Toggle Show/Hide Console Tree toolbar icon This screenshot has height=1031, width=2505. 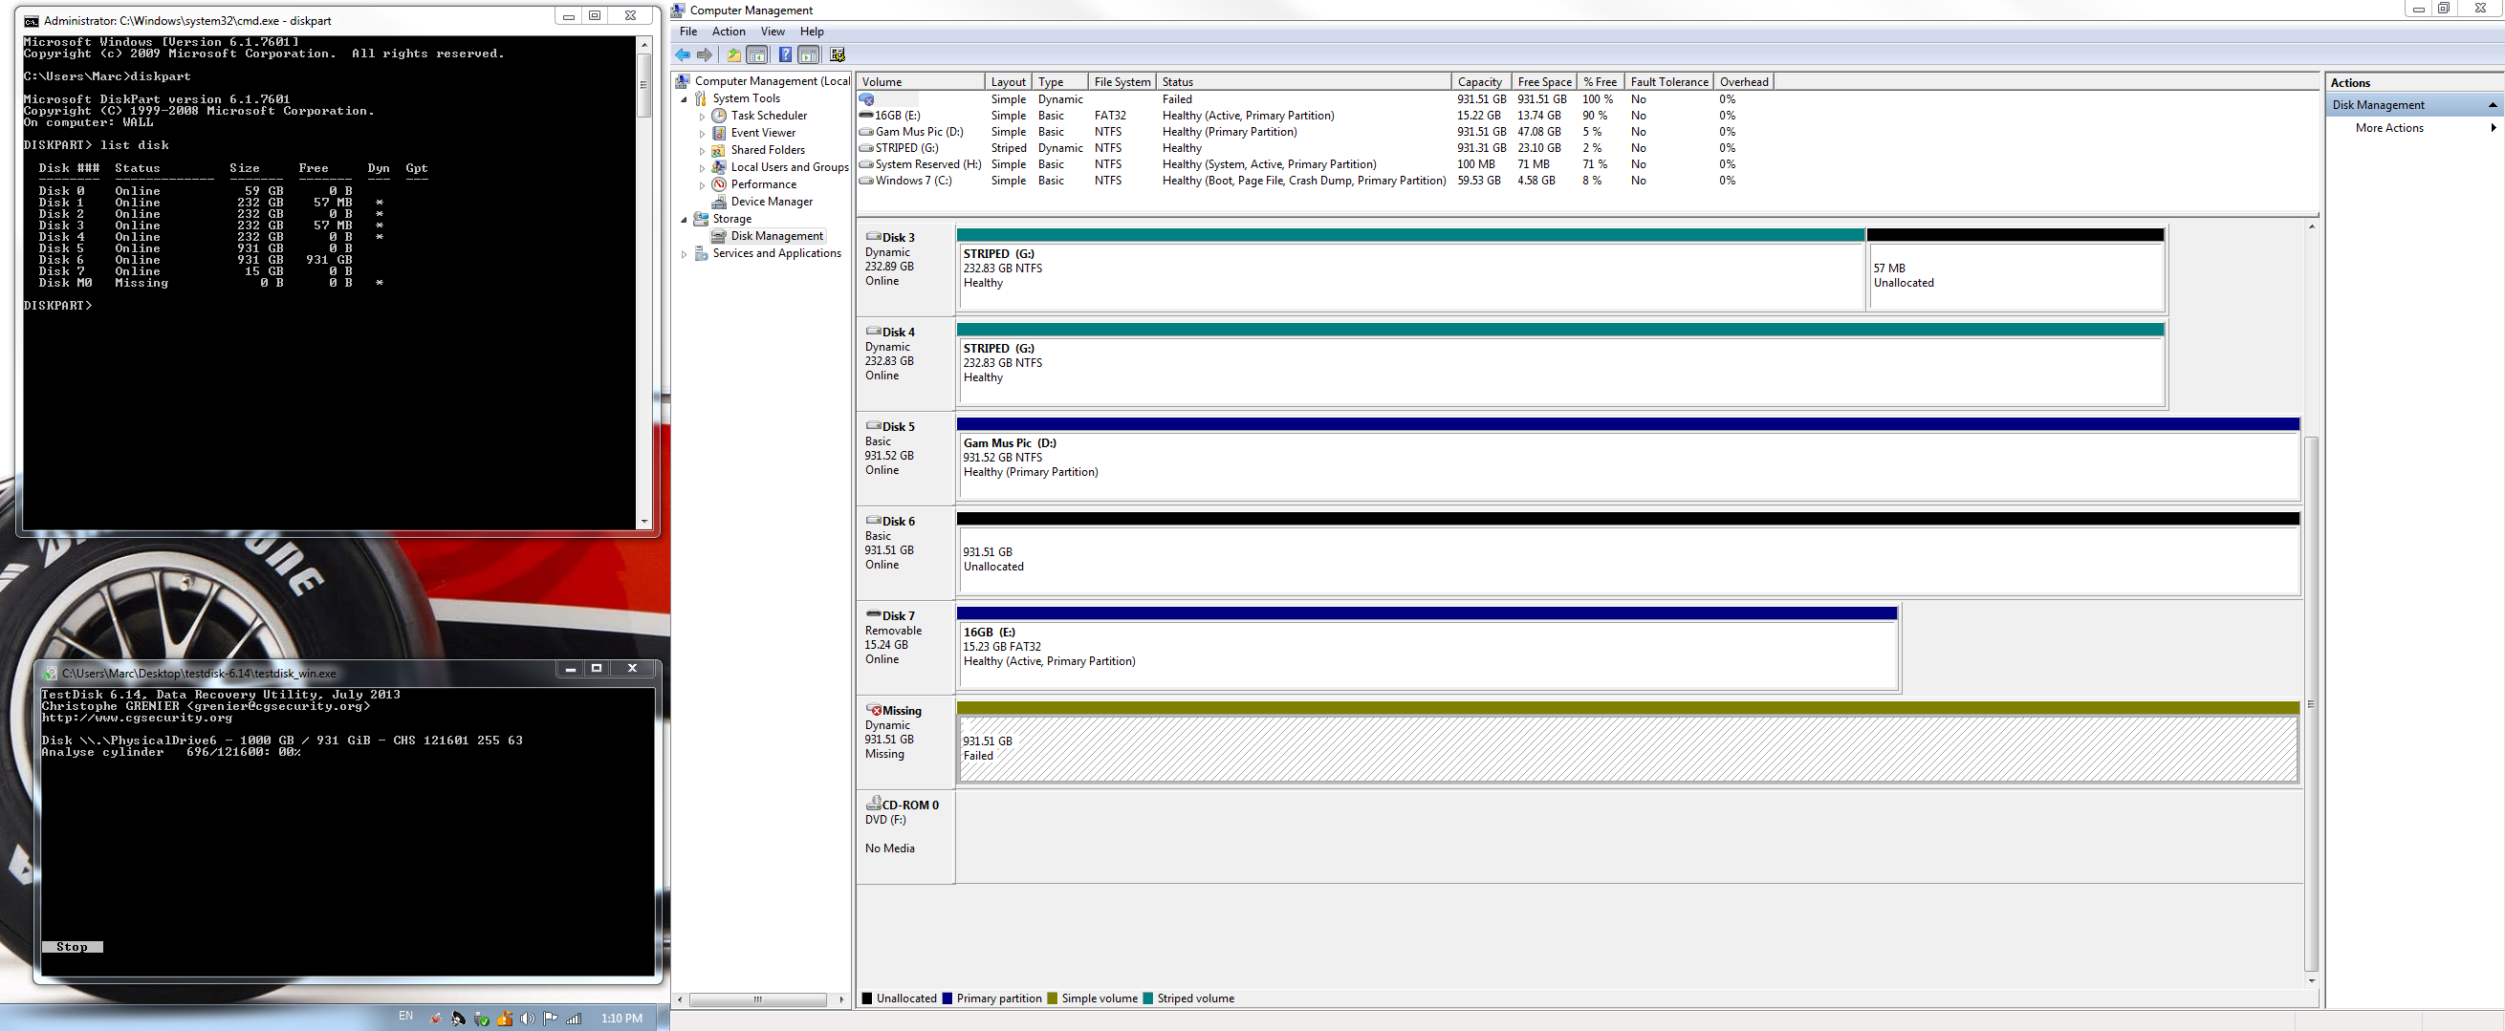pos(756,55)
